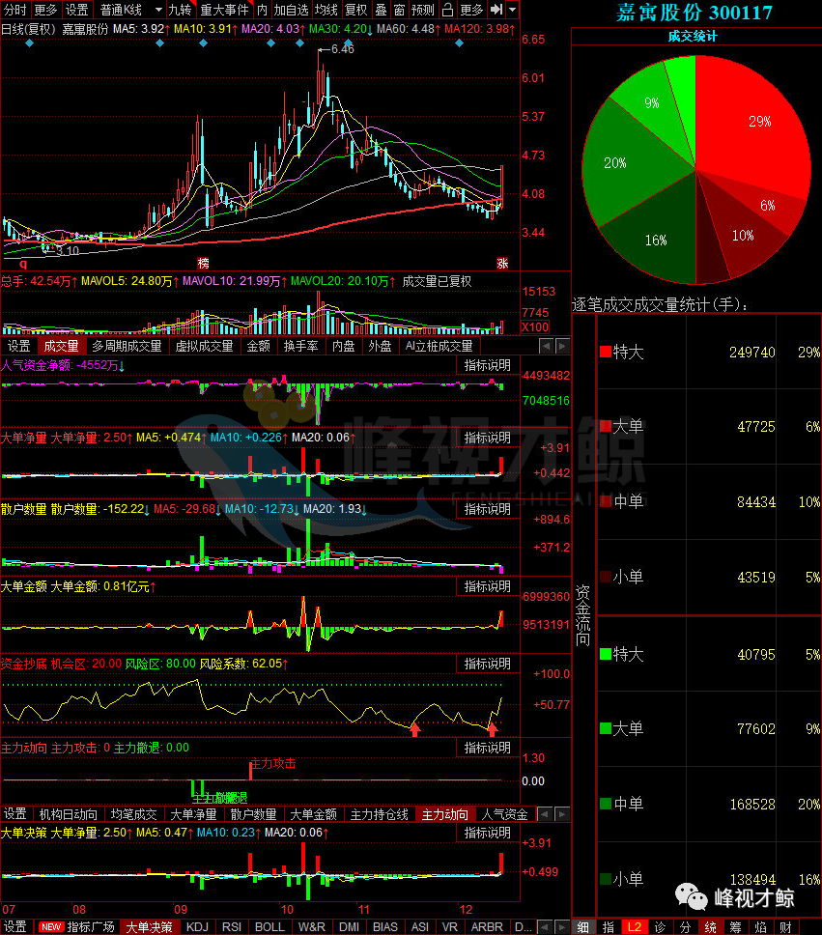Open 指标说明 for 散户数量
The width and height of the screenshot is (822, 935).
tap(488, 509)
